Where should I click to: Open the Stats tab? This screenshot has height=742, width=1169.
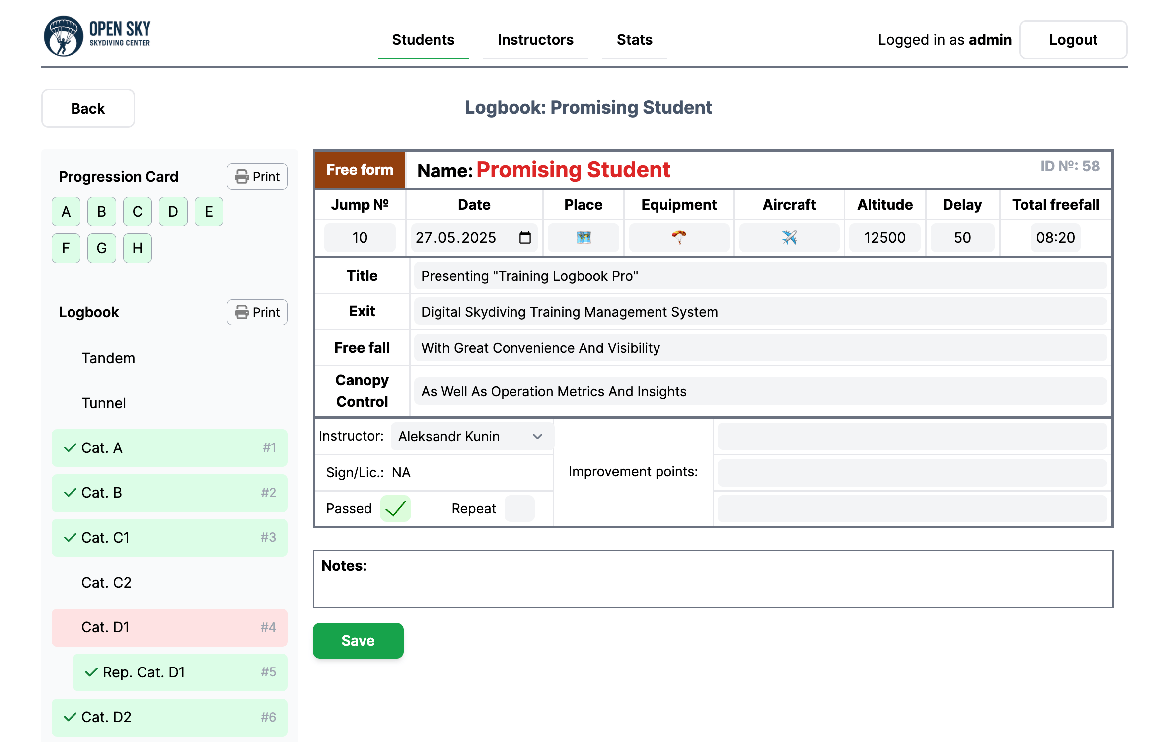click(x=634, y=40)
